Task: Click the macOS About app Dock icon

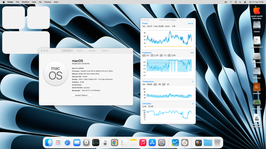Action: click(185, 143)
